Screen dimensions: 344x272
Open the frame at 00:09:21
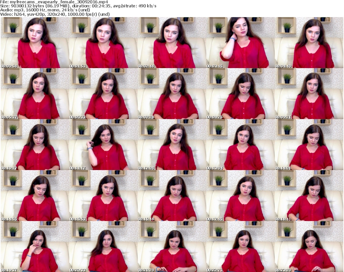(309, 94)
